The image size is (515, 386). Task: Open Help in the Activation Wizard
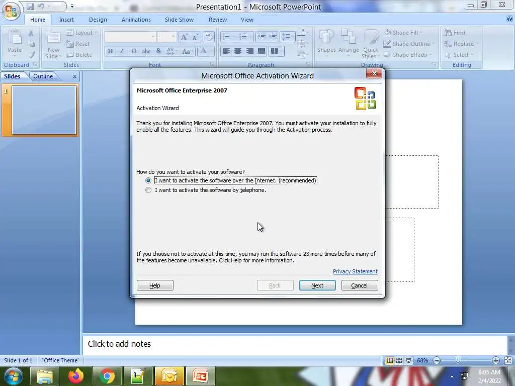(155, 285)
